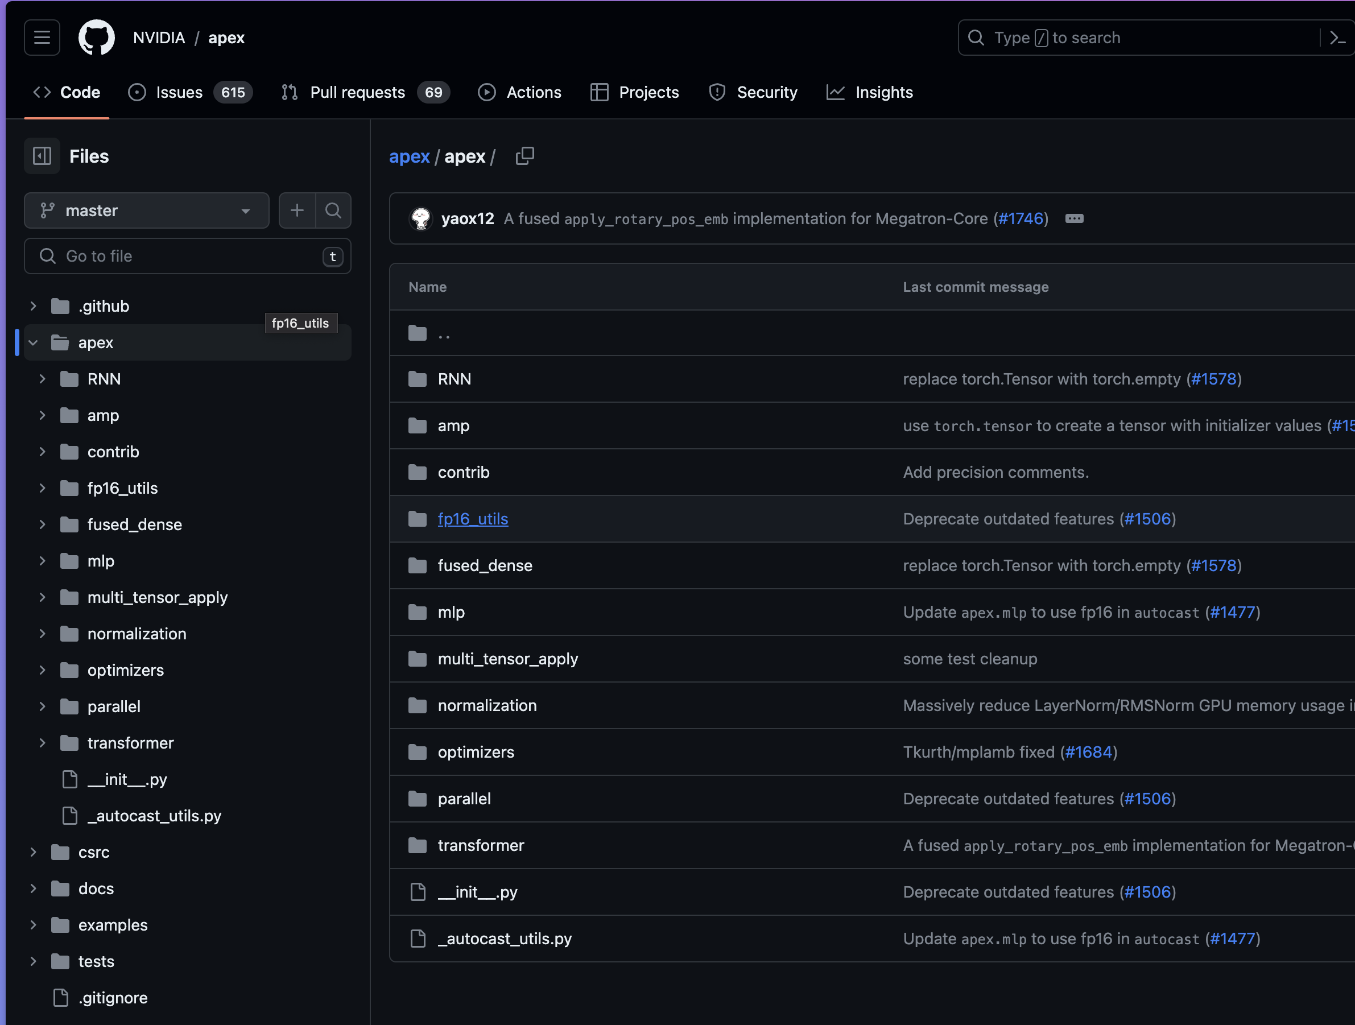Copy the path with the copy icon
Image resolution: width=1355 pixels, height=1025 pixels.
click(x=525, y=156)
